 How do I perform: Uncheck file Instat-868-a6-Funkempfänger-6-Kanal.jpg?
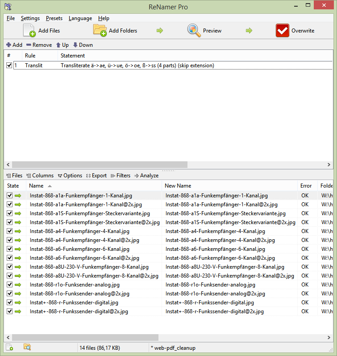[9, 249]
